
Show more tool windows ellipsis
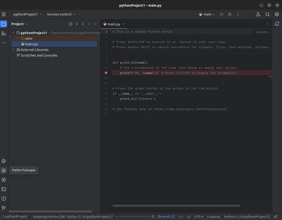(4, 42)
